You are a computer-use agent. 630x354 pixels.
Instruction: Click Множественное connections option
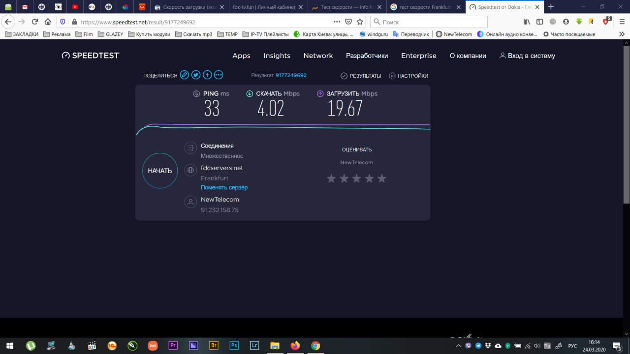coord(222,156)
